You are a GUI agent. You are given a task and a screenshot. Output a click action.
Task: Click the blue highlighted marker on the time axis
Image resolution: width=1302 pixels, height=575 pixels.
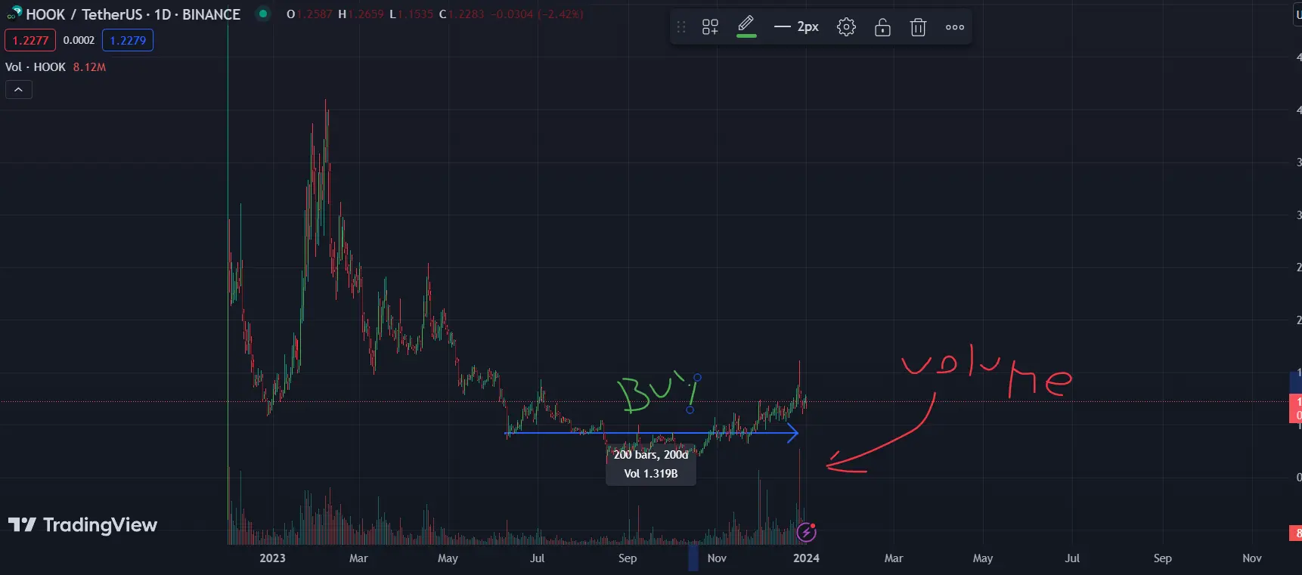[693, 558]
